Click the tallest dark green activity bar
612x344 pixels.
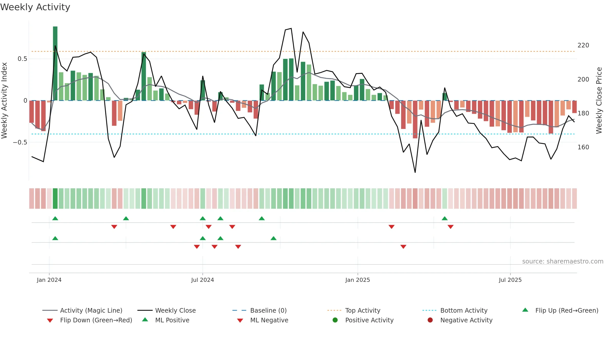55,63
